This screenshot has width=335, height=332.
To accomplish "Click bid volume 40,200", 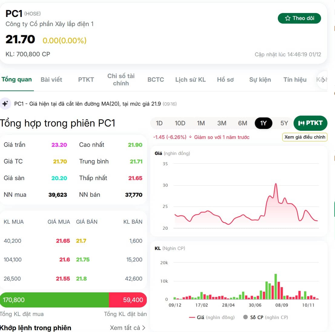I will tap(12, 241).
